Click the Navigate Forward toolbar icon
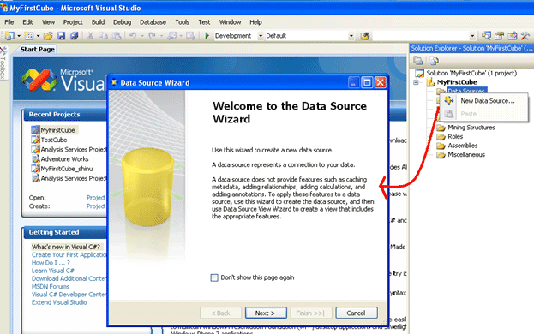Image resolution: width=534 pixels, height=334 pixels. coord(190,36)
